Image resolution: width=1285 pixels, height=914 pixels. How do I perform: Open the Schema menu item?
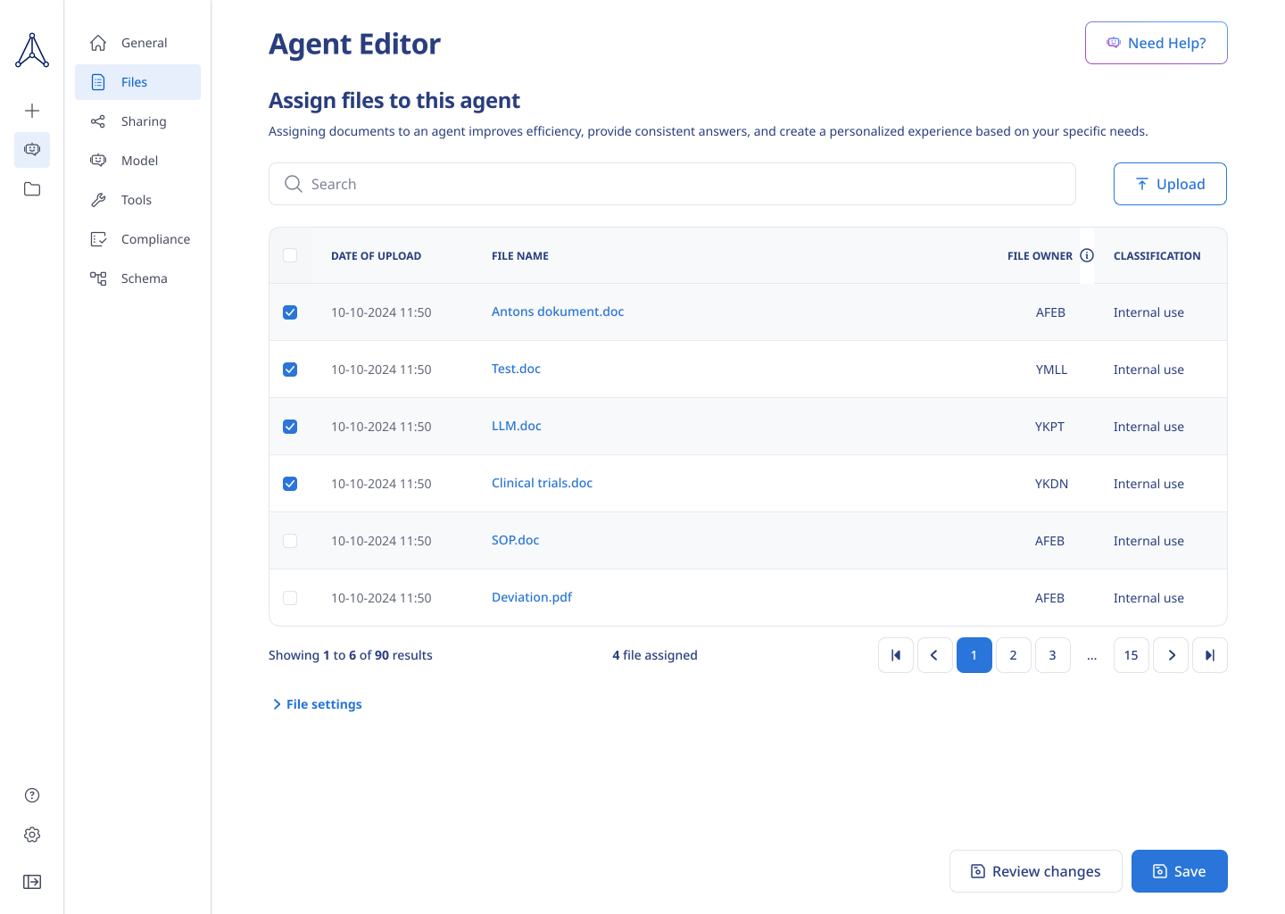pos(137,278)
